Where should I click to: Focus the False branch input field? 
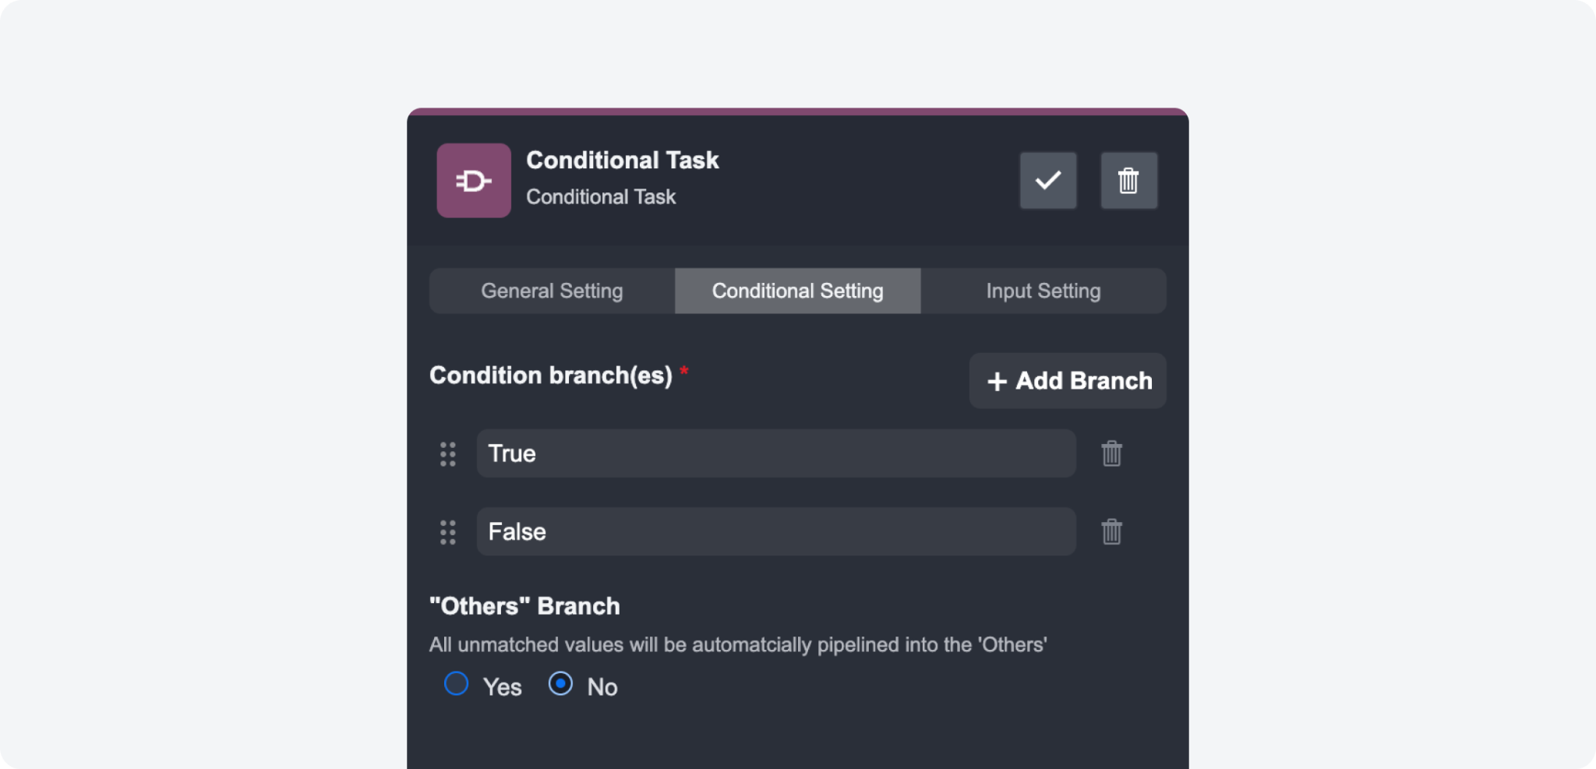click(x=775, y=532)
